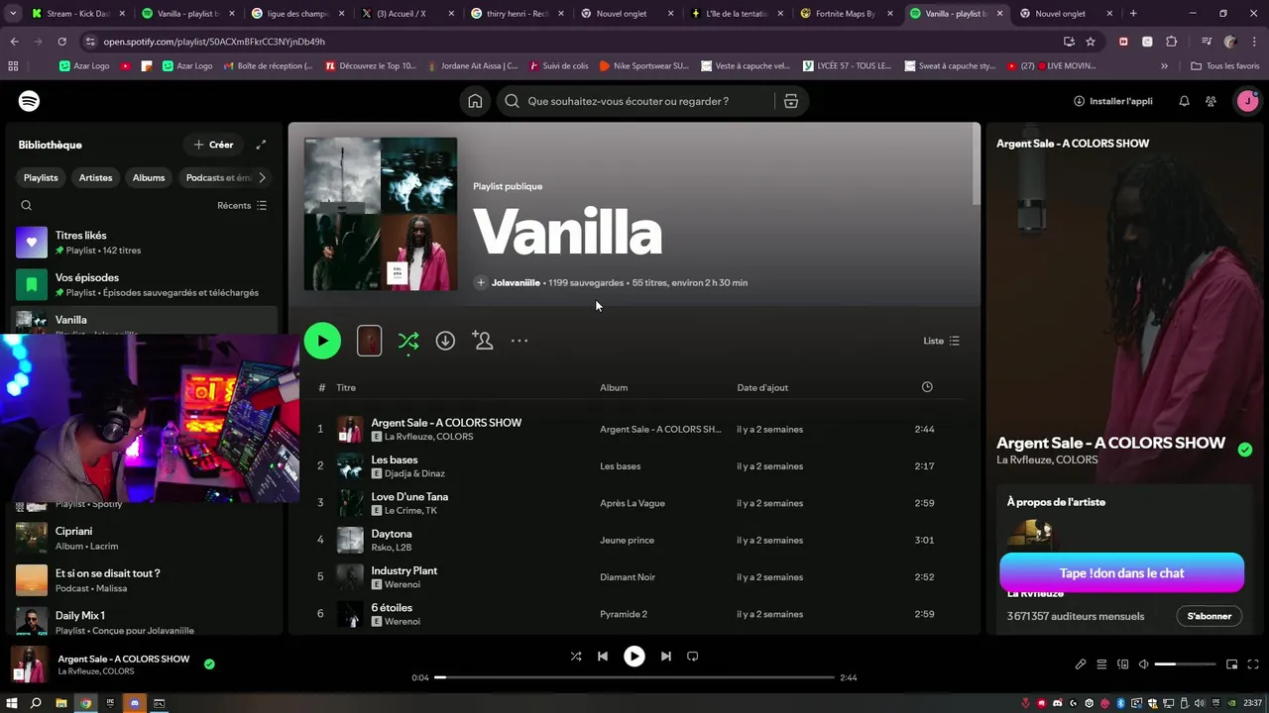
Task: Mute the volume speaker icon
Action: 1143,664
